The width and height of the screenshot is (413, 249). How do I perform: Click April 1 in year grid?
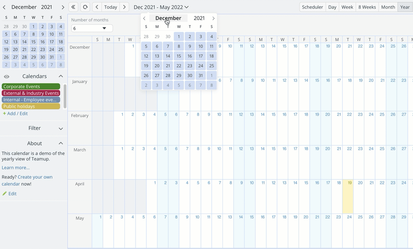click(152, 196)
